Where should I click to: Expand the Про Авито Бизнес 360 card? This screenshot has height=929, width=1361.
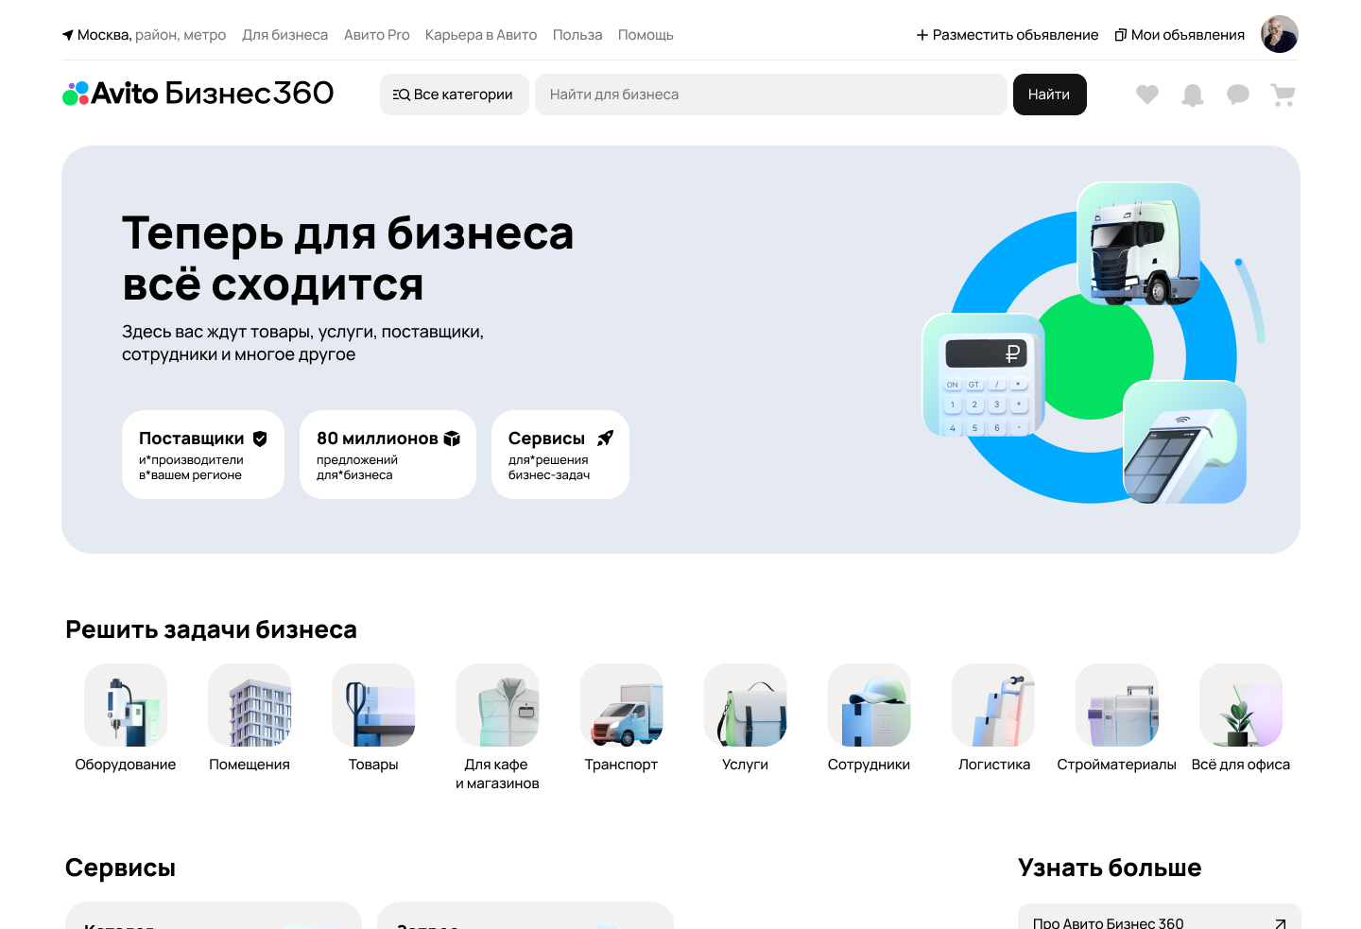(1160, 918)
